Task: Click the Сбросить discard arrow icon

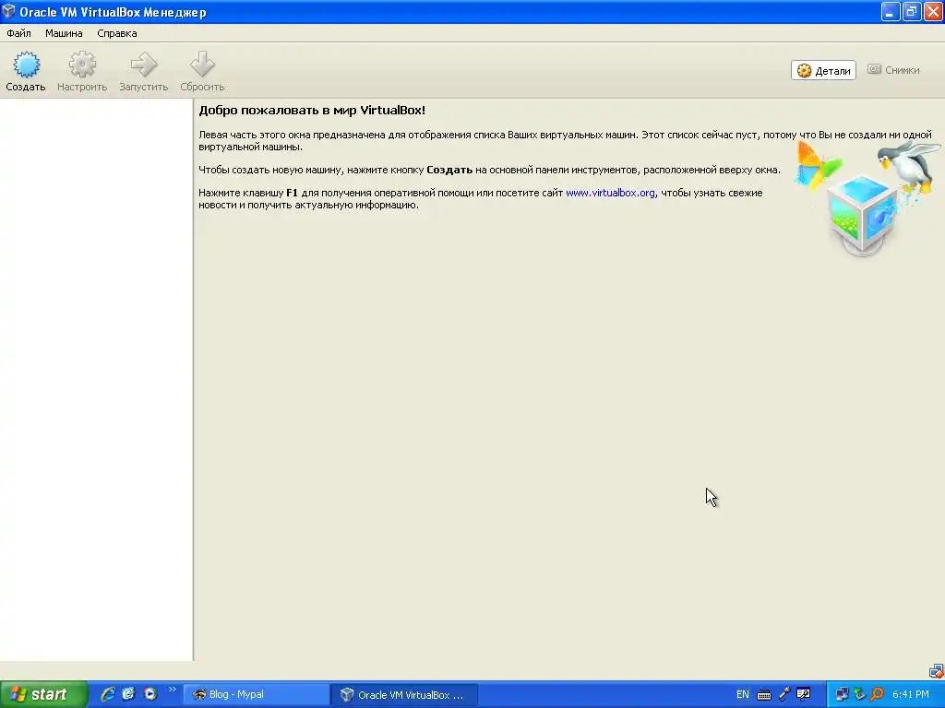Action: coord(202,65)
